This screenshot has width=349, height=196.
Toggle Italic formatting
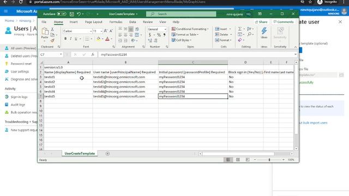point(70,39)
